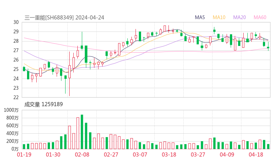Click the price axis label 30
The height and width of the screenshot is (163, 274).
16,22
